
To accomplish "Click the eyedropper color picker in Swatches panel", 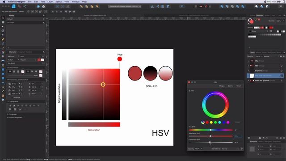I will coord(256,19).
